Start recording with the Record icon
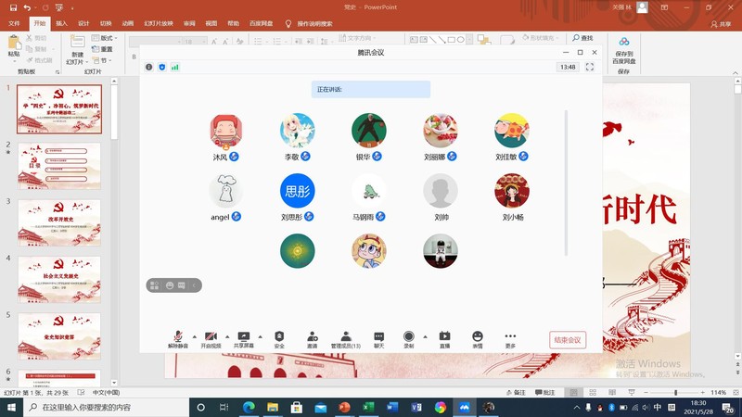The height and width of the screenshot is (417, 742). click(408, 337)
